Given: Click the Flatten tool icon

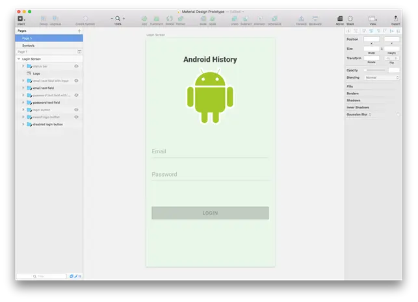Looking at the screenshot, I should pos(181,18).
